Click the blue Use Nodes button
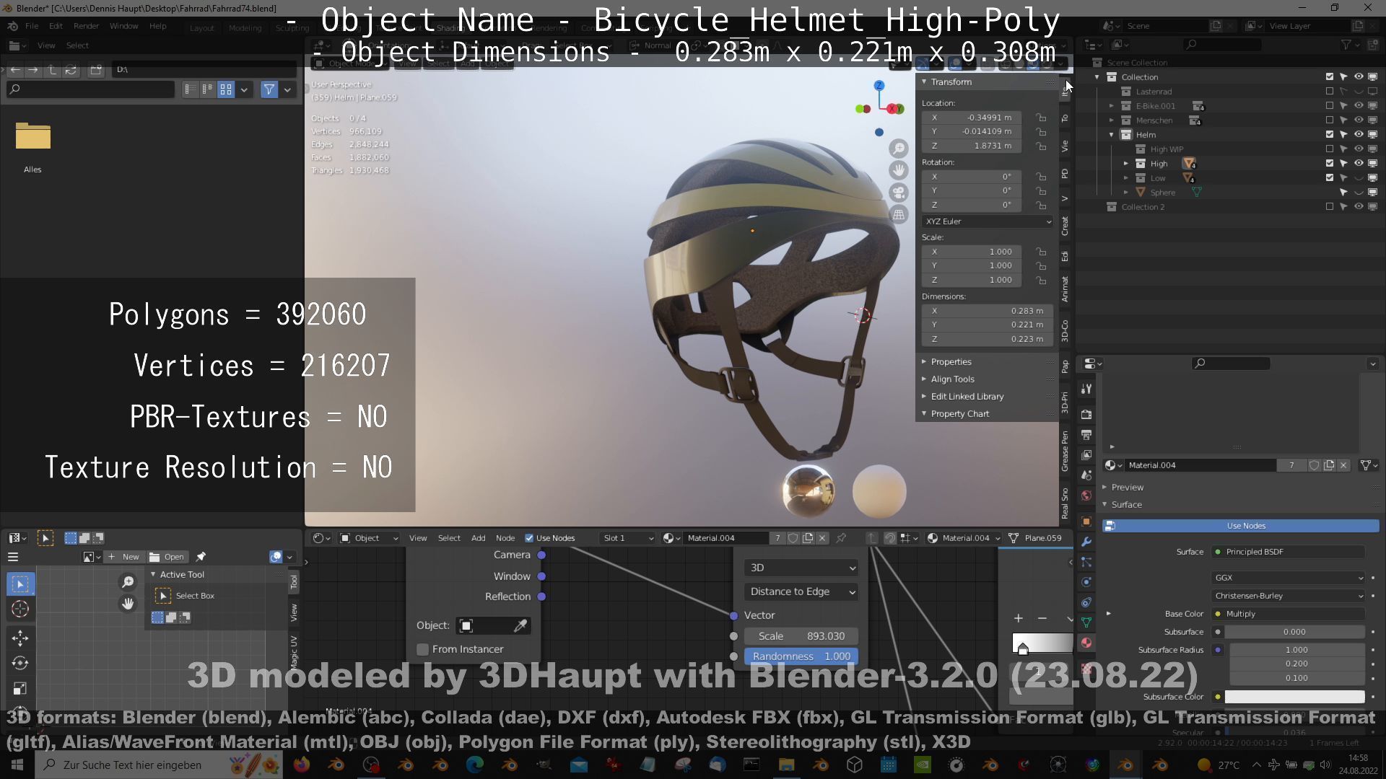Screen dimensions: 1386x779 click(x=1242, y=526)
